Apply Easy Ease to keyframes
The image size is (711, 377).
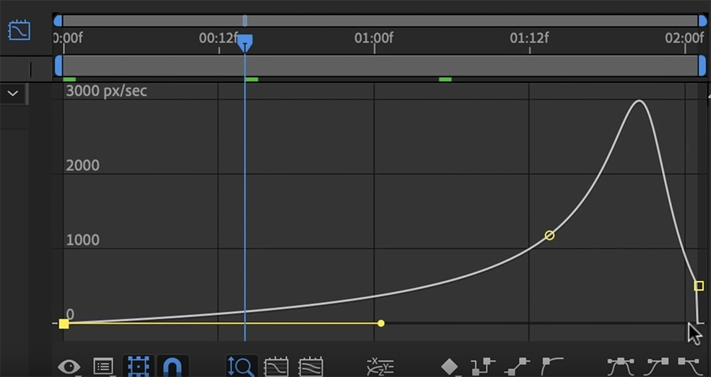tap(621, 367)
